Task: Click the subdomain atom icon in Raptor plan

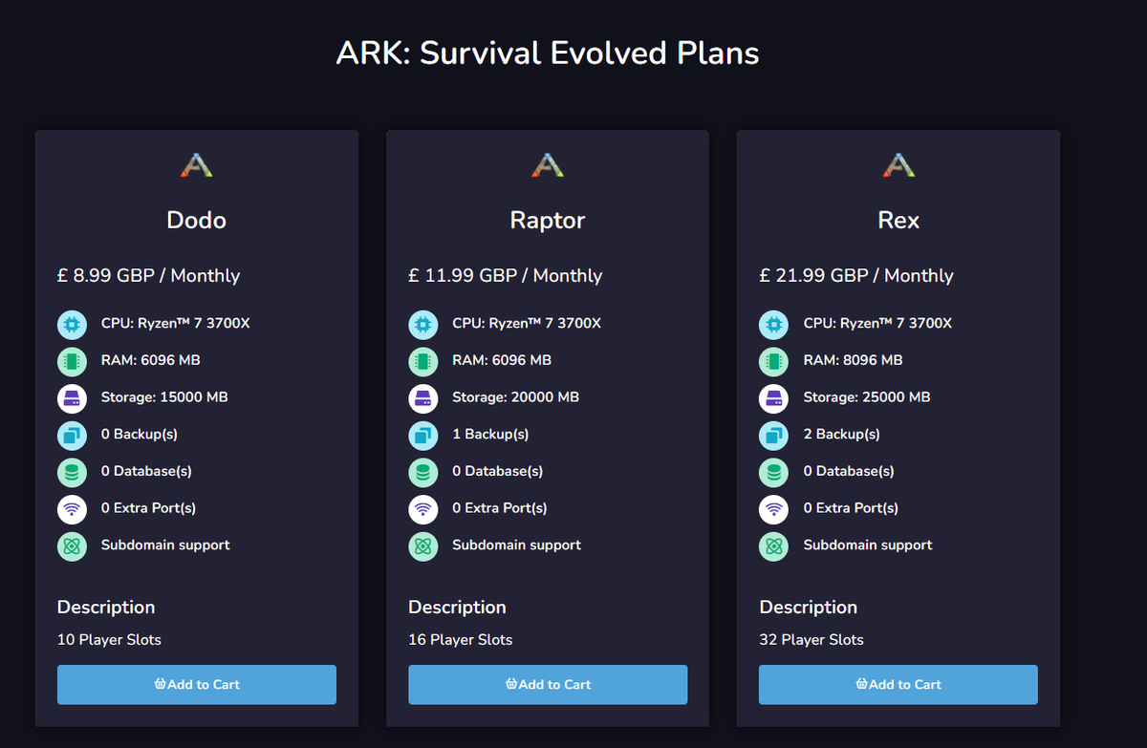Action: [x=423, y=546]
